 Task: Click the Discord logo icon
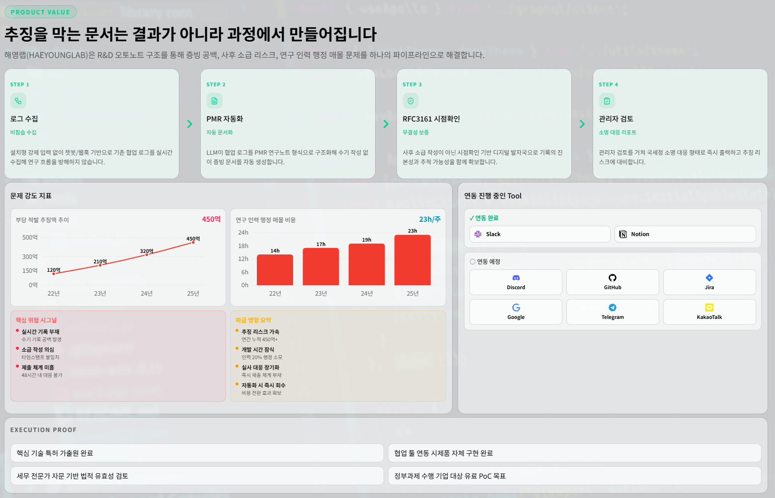pos(516,278)
